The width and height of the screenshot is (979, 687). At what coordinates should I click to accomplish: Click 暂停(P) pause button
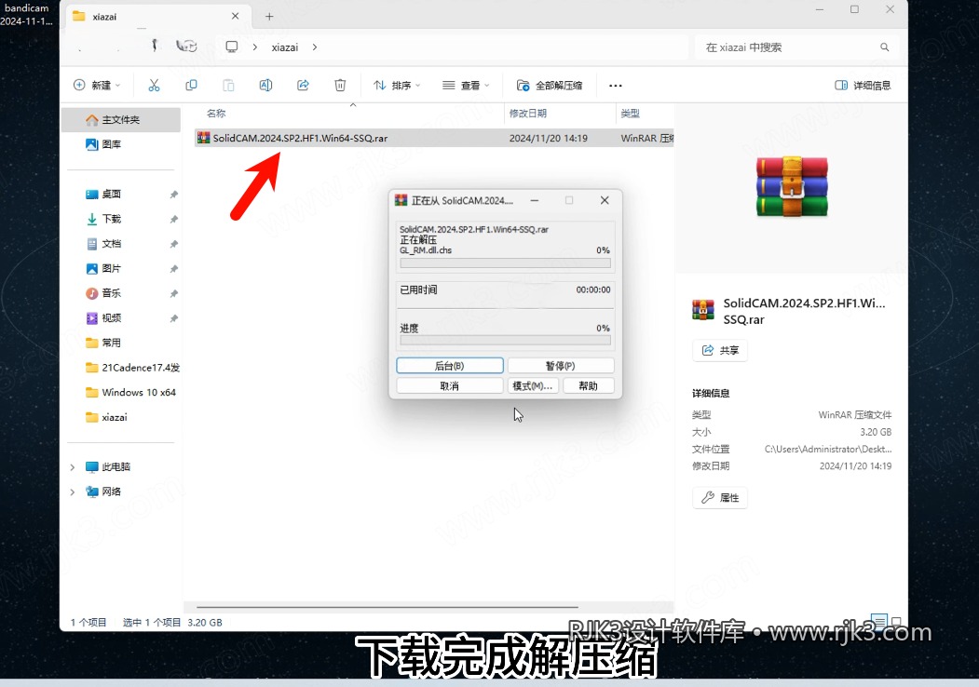(x=561, y=366)
